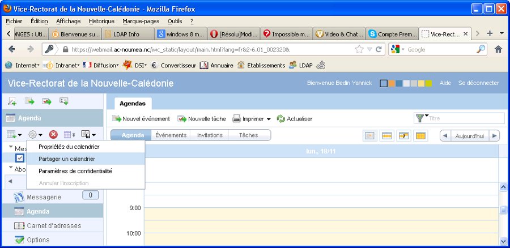Click the Se déconnecter link

point(478,83)
